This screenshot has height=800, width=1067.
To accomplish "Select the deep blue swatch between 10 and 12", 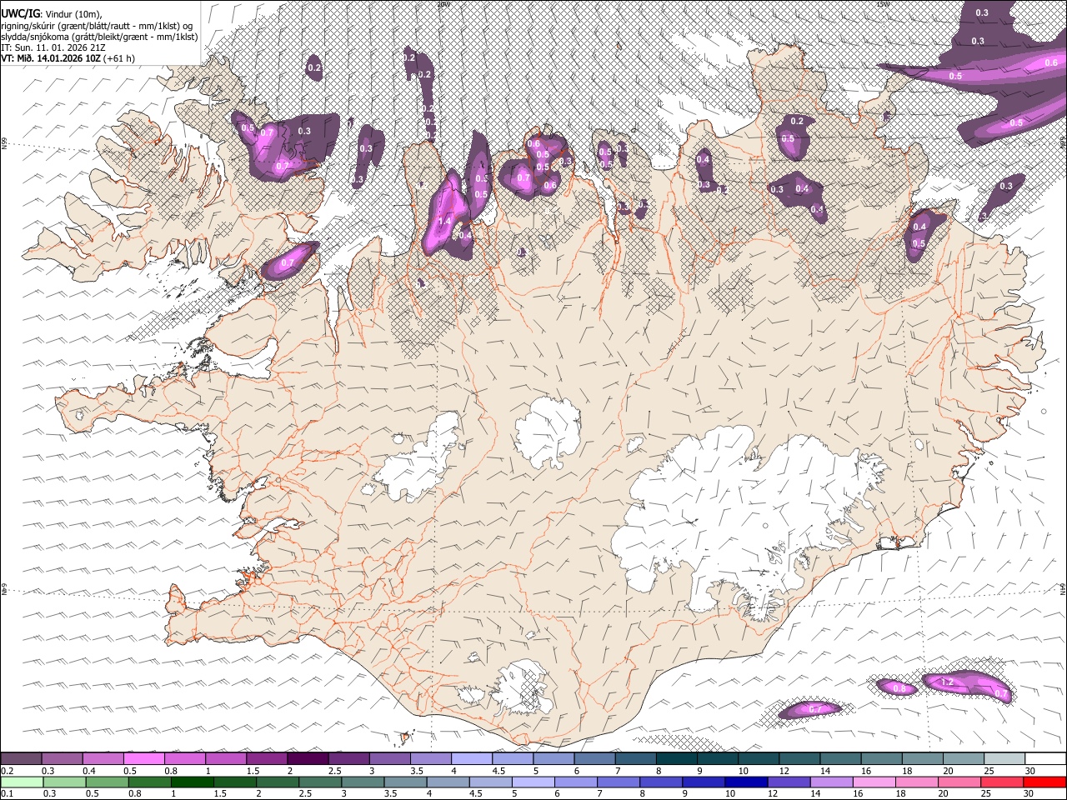I will pos(745,782).
